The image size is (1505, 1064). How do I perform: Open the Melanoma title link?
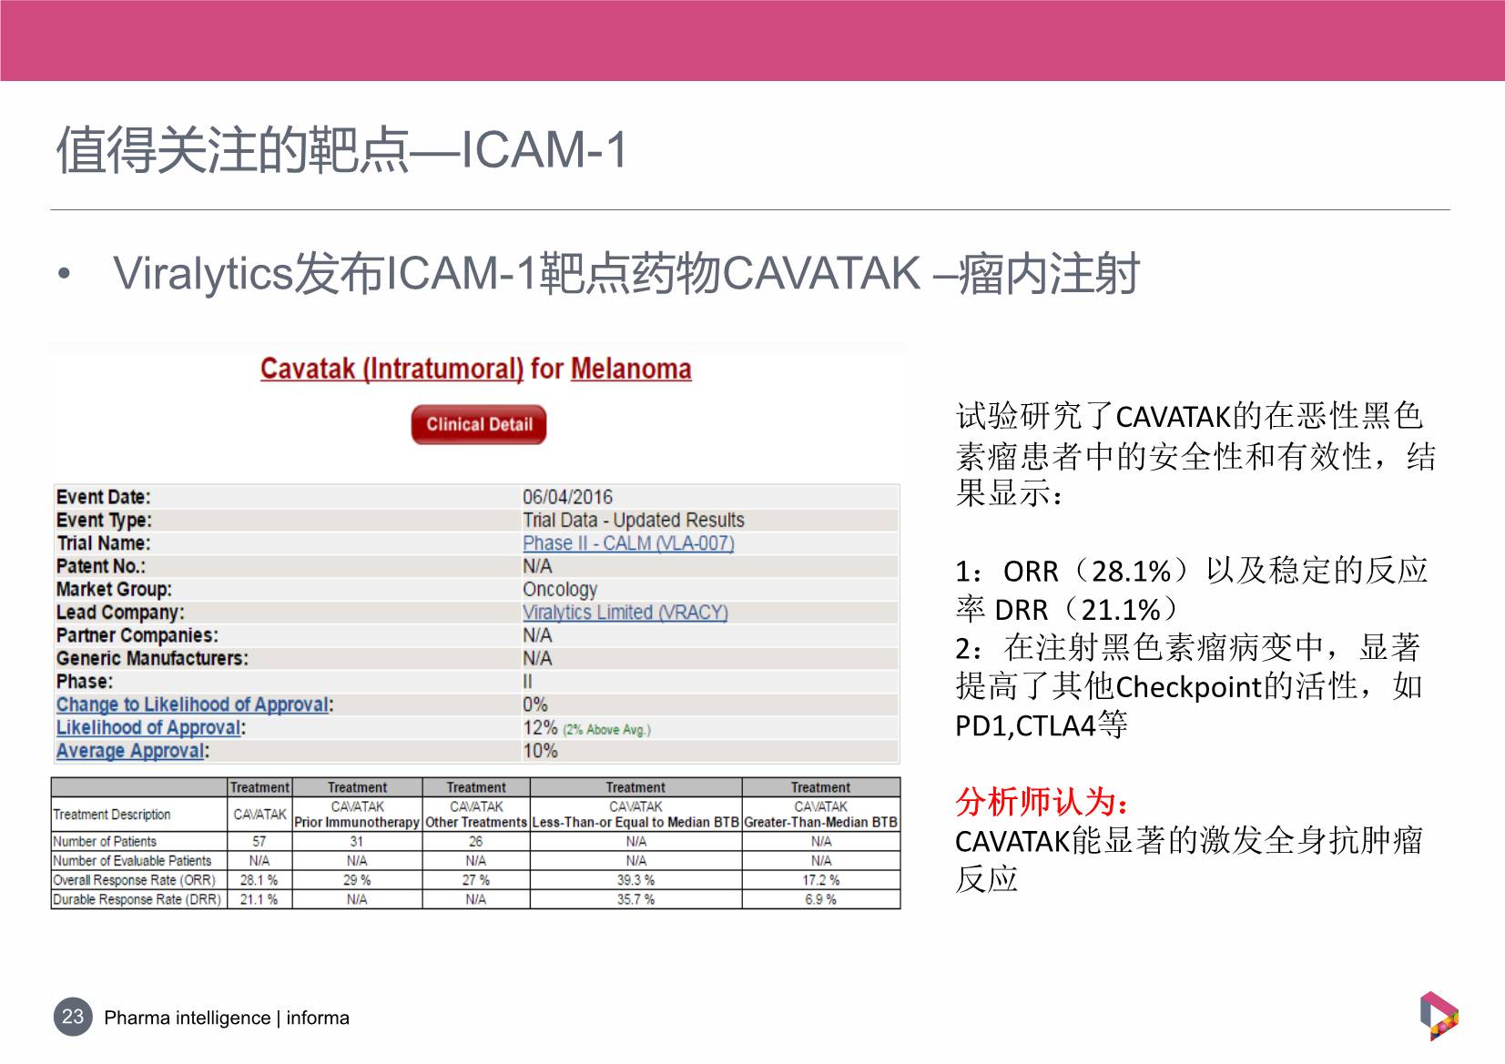[x=631, y=369]
